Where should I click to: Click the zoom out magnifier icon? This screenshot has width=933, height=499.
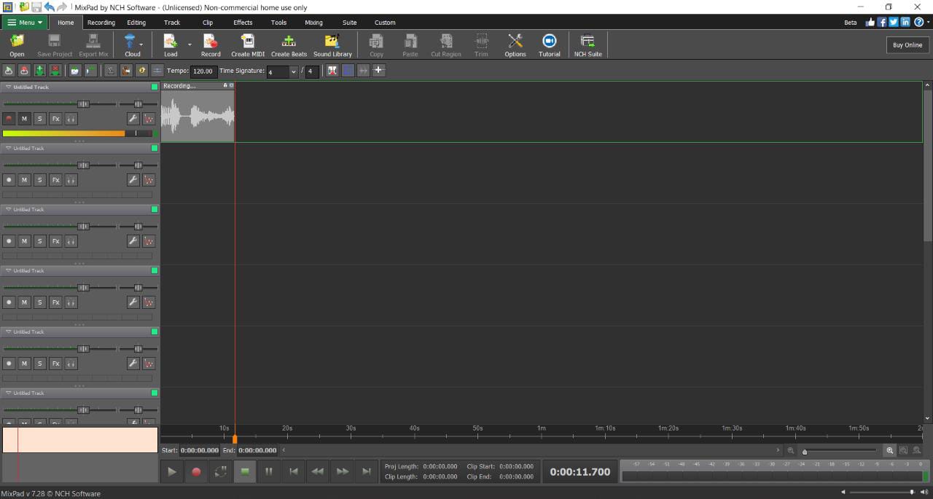tap(791, 451)
